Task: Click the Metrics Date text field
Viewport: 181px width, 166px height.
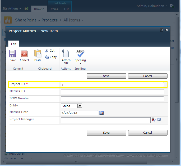Action: 80,113
